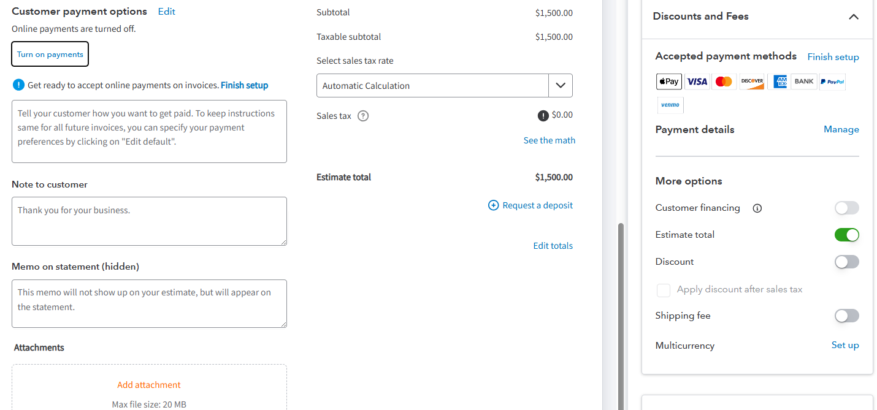877x410 pixels.
Task: Click Add attachment in upload area
Action: tap(149, 385)
